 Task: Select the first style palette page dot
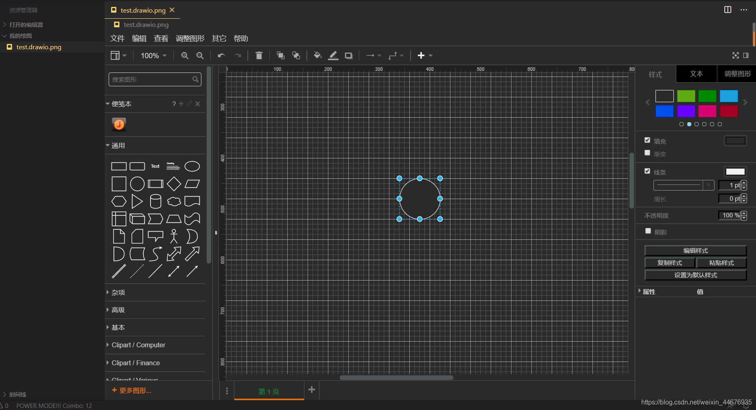682,124
